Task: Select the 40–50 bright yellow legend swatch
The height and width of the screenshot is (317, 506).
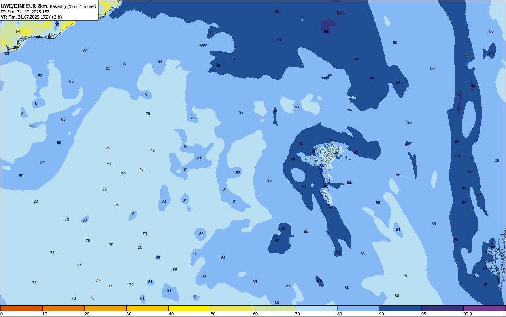Action: [190, 308]
